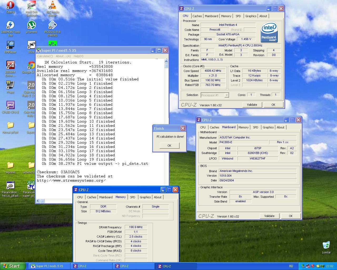Select Graphics tab in the Memory window of CPU-Z
This screenshot has height=270, width=337.
click(145, 197)
